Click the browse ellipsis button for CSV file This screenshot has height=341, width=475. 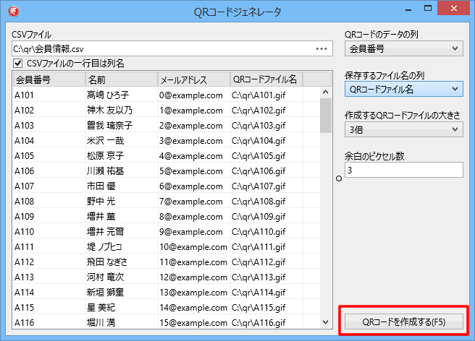coord(321,48)
